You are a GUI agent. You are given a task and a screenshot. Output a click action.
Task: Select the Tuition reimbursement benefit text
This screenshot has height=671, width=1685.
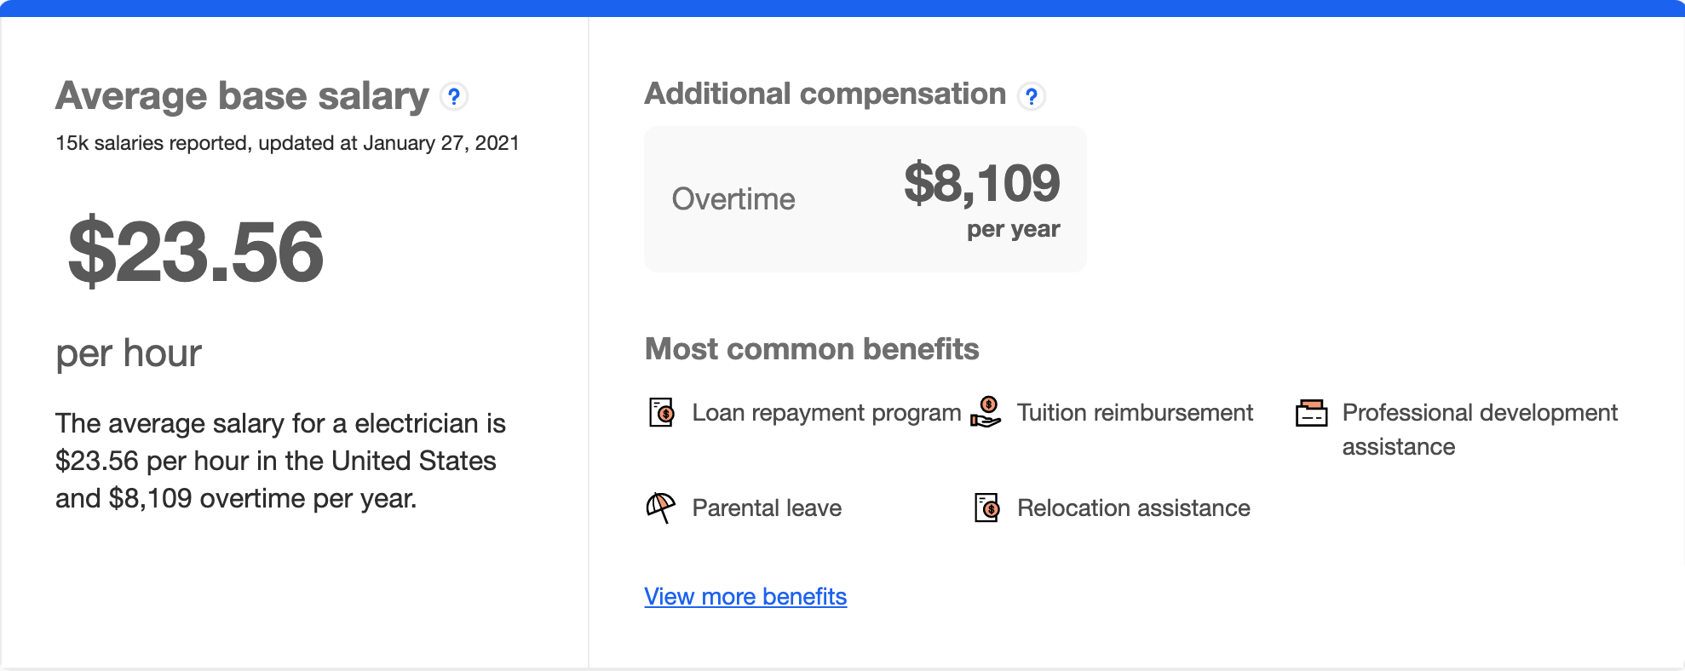click(x=1135, y=413)
